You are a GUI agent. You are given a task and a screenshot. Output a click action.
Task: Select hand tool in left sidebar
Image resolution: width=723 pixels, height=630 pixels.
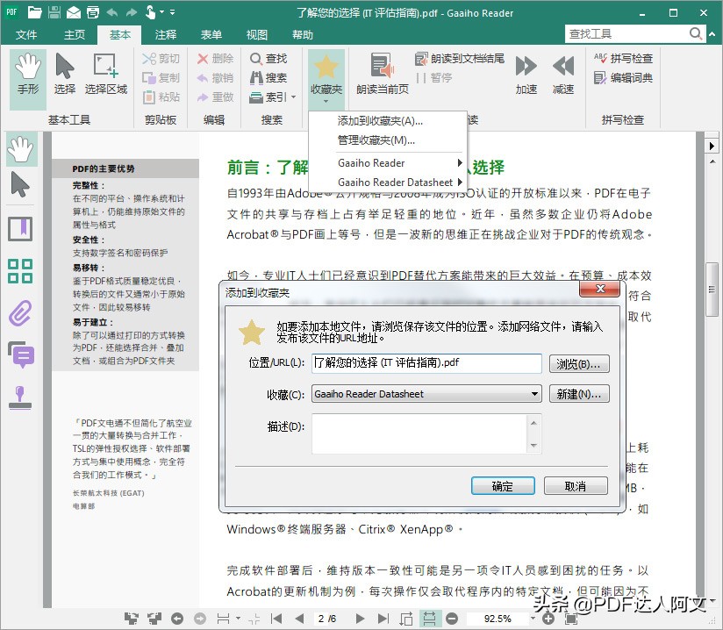coord(21,149)
